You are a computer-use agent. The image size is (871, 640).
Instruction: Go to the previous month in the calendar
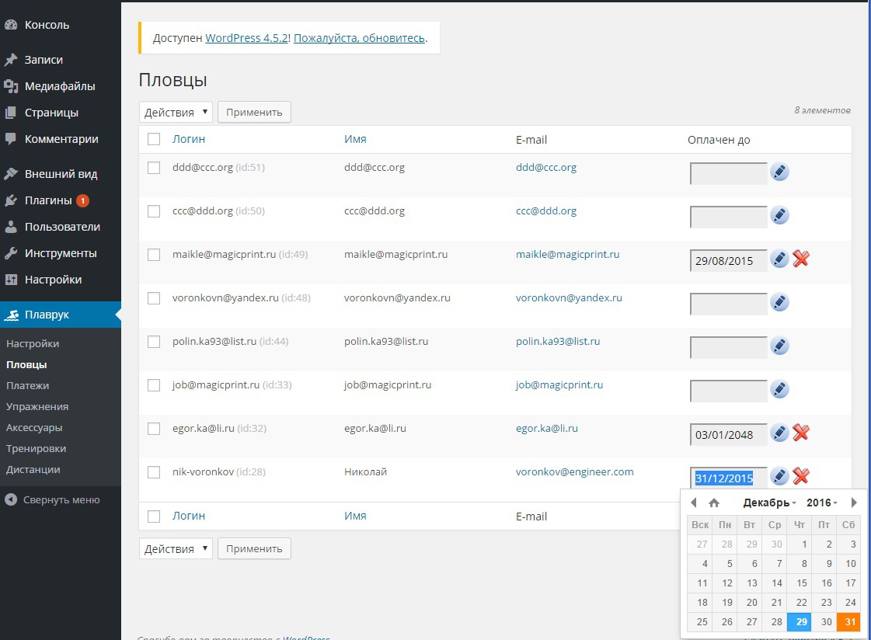tap(694, 503)
